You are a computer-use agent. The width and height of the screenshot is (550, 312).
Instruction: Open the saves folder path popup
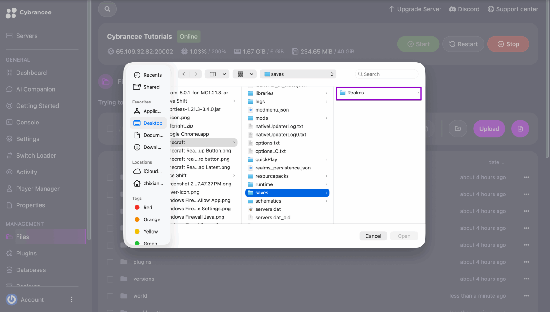(298, 74)
